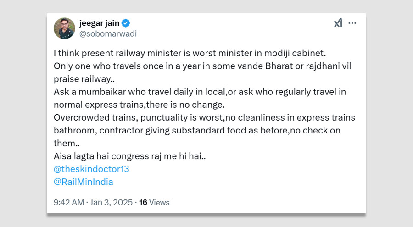Open the Grok icon in tweet header
The width and height of the screenshot is (413, 227).
(338, 23)
